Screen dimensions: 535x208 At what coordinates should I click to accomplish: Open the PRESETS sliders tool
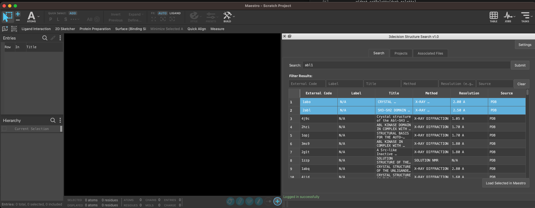coord(211,17)
